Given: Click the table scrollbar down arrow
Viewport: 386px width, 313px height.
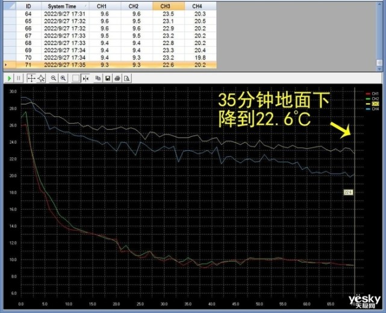Looking at the screenshot, I should pyautogui.click(x=379, y=69).
